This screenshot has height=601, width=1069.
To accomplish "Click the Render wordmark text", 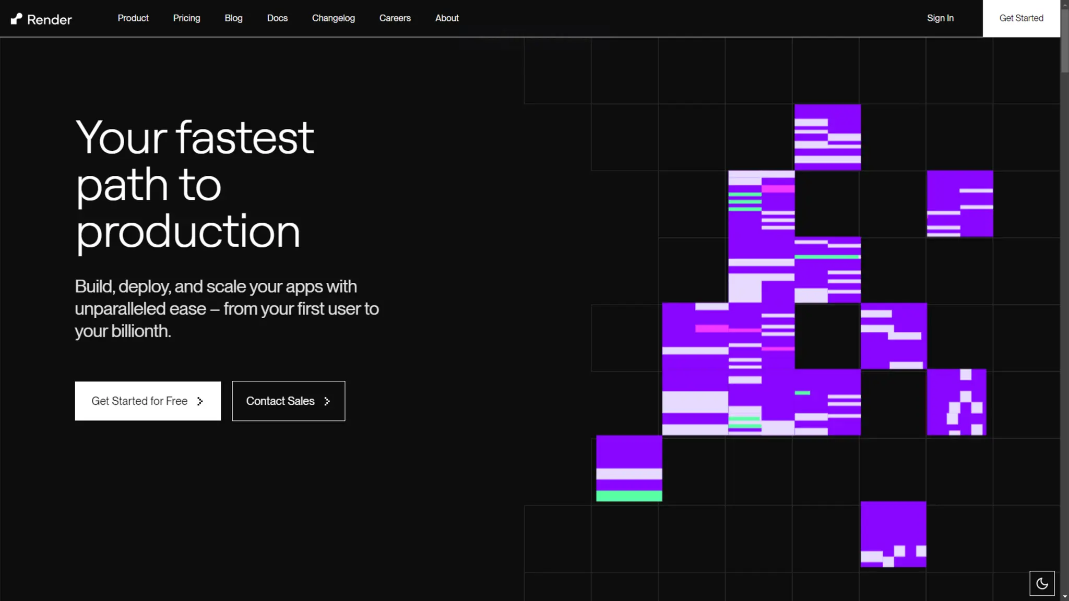I will 50,20.
